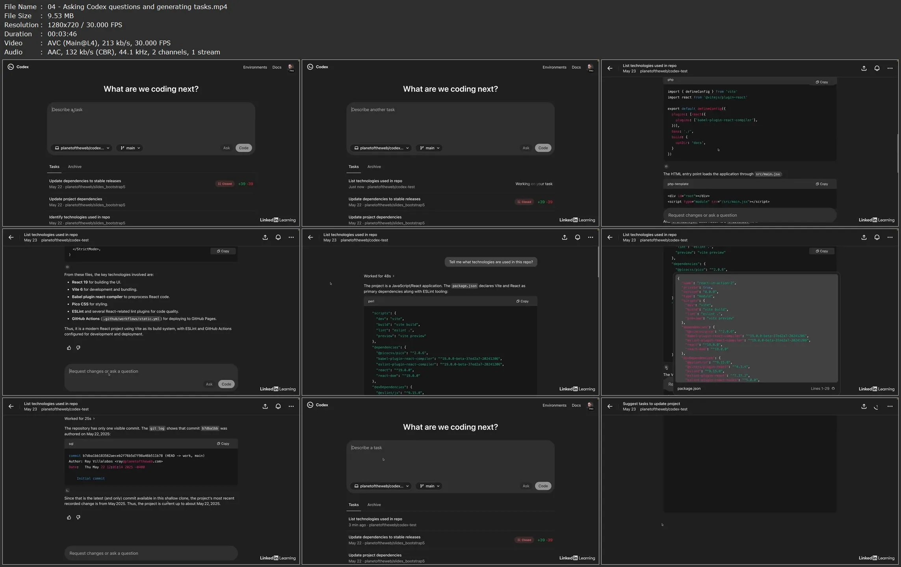Copy the php vite config code block
Image resolution: width=901 pixels, height=567 pixels.
822,82
